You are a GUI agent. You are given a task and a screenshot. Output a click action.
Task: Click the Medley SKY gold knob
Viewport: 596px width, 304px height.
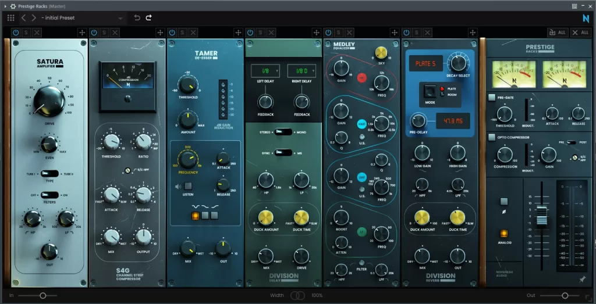click(381, 53)
